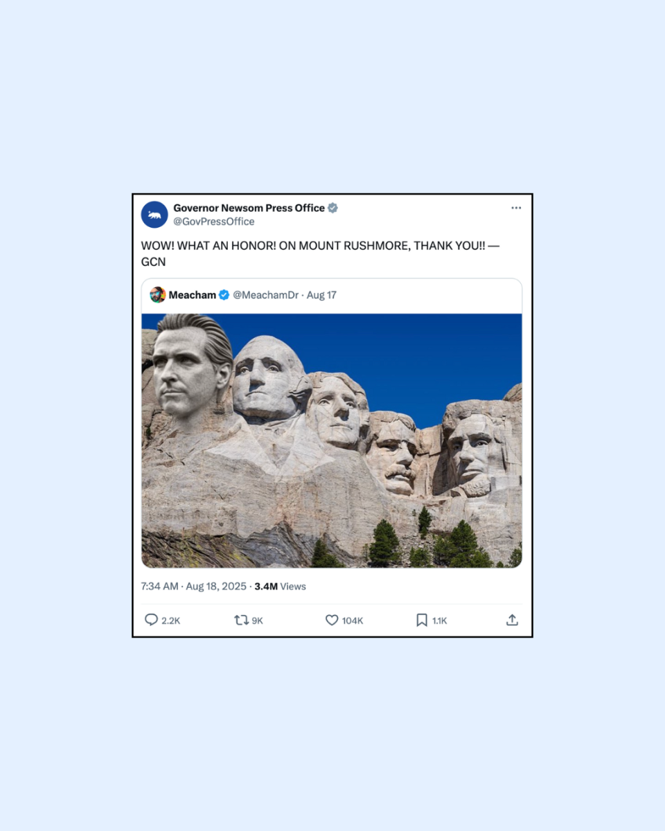This screenshot has height=831, width=665.
Task: Click the Meacham display name
Action: tap(193, 295)
